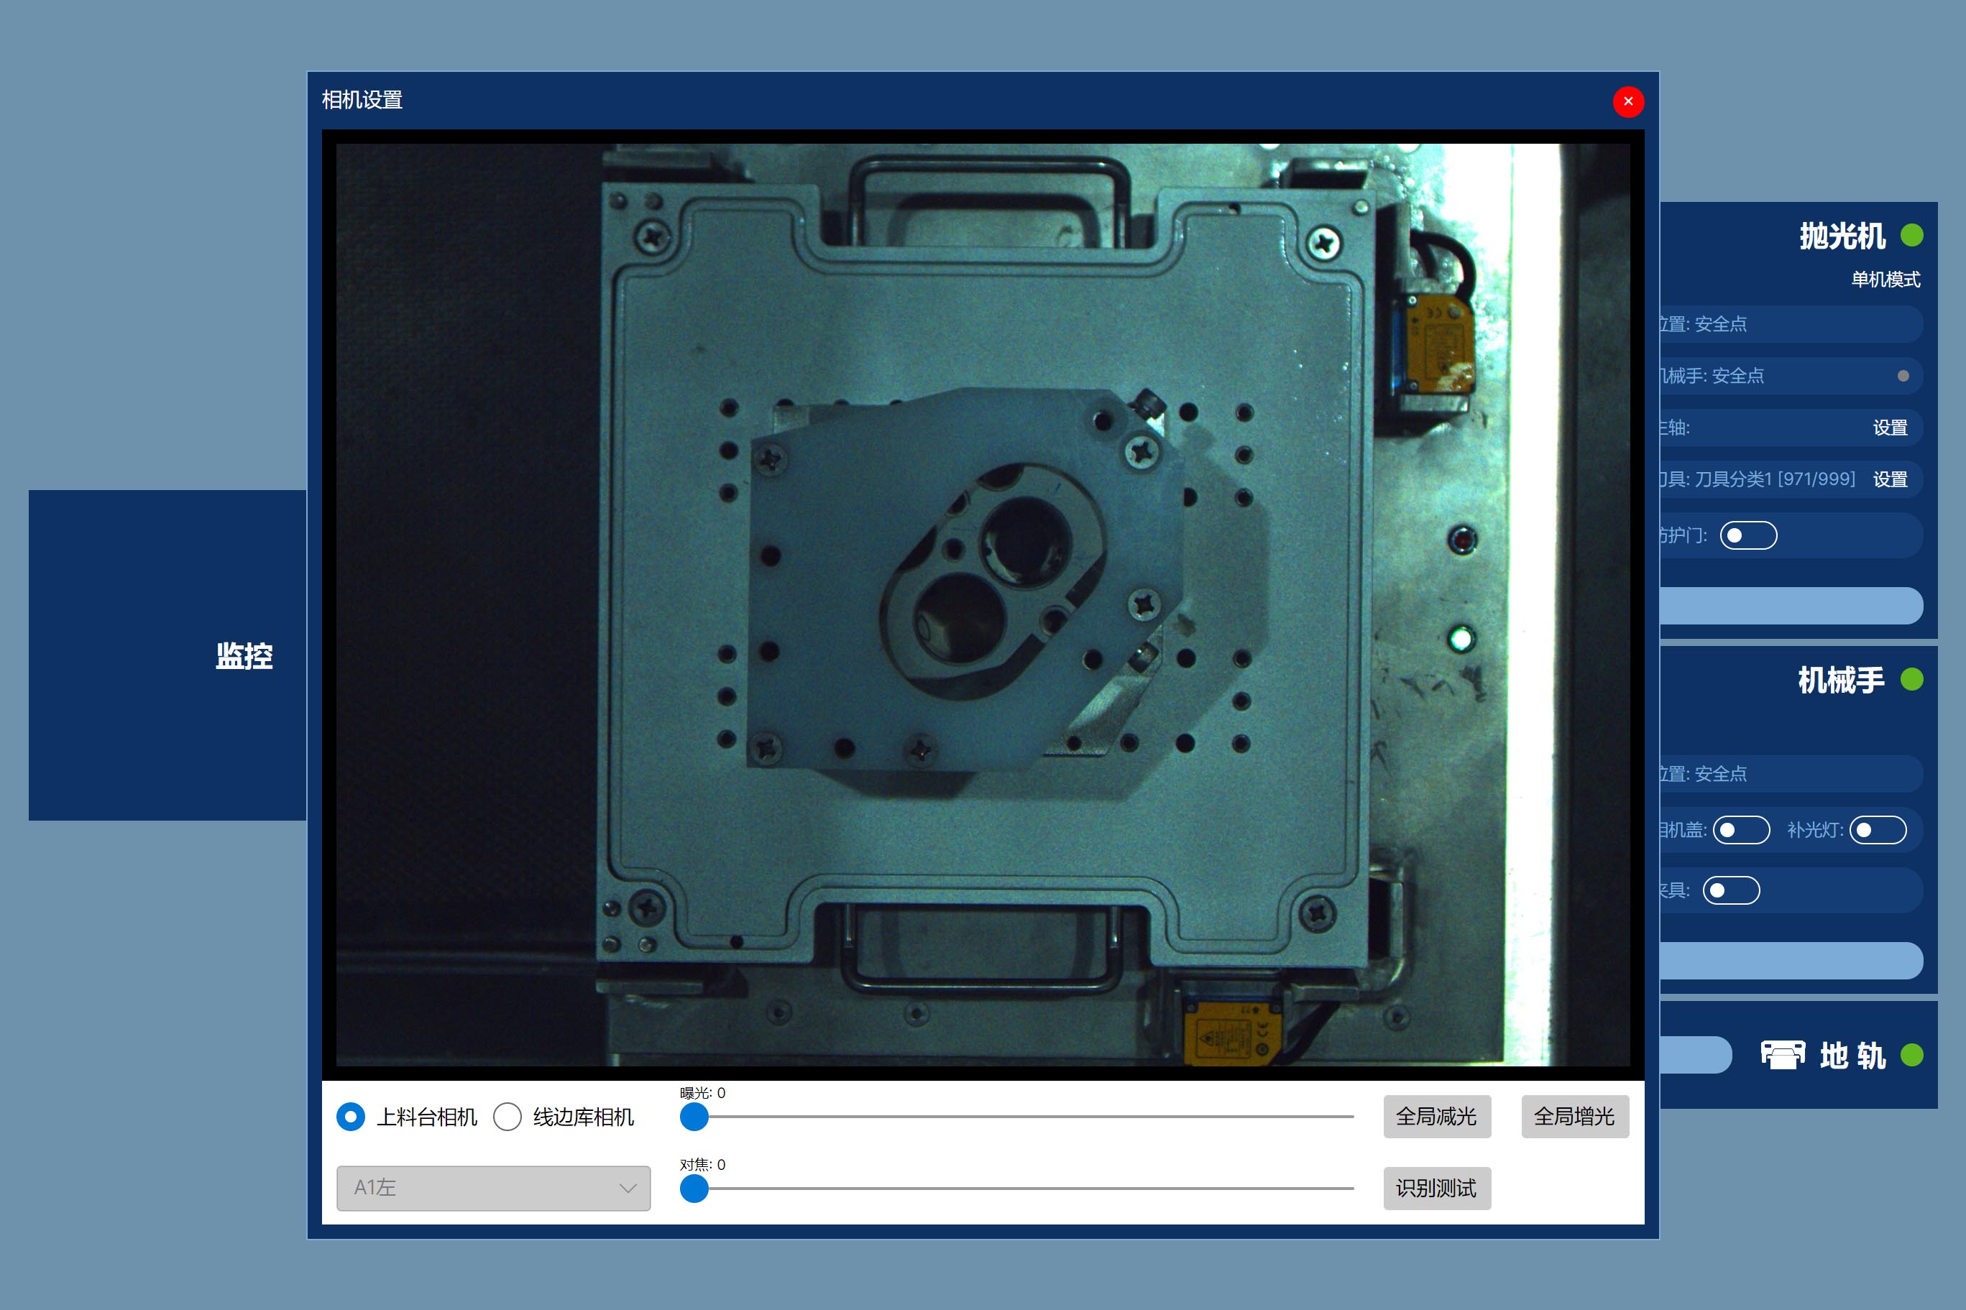Click the 全局减光 button

[1436, 1116]
